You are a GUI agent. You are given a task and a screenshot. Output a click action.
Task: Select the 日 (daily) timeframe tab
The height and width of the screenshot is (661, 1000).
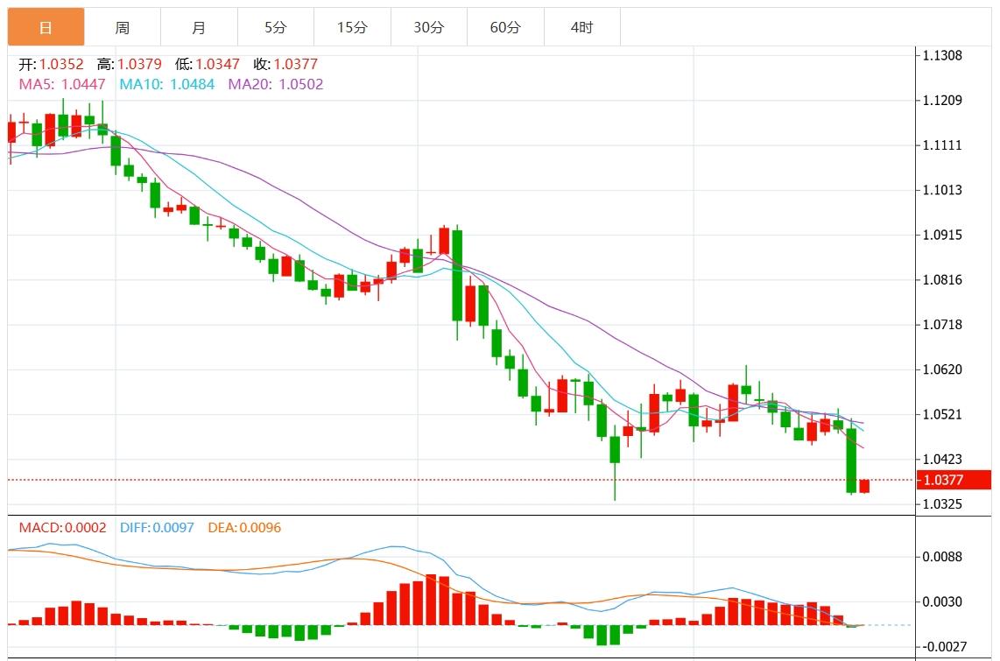(46, 27)
